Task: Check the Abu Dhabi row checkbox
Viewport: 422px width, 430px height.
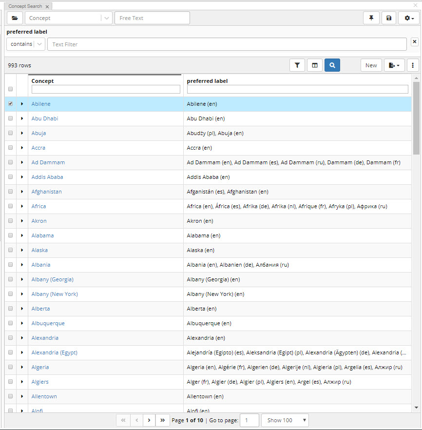Action: point(10,118)
